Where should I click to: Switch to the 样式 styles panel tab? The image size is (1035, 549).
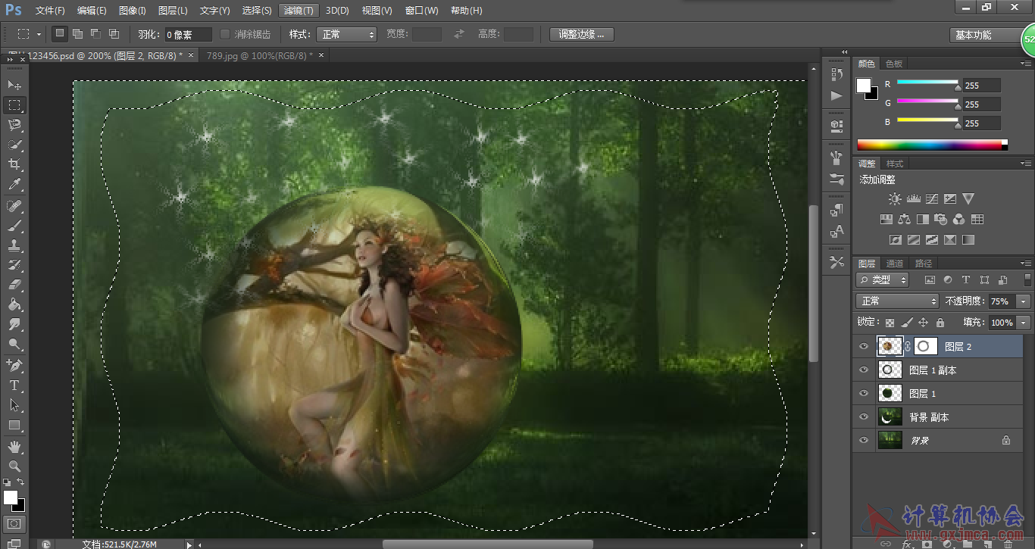pyautogui.click(x=895, y=164)
